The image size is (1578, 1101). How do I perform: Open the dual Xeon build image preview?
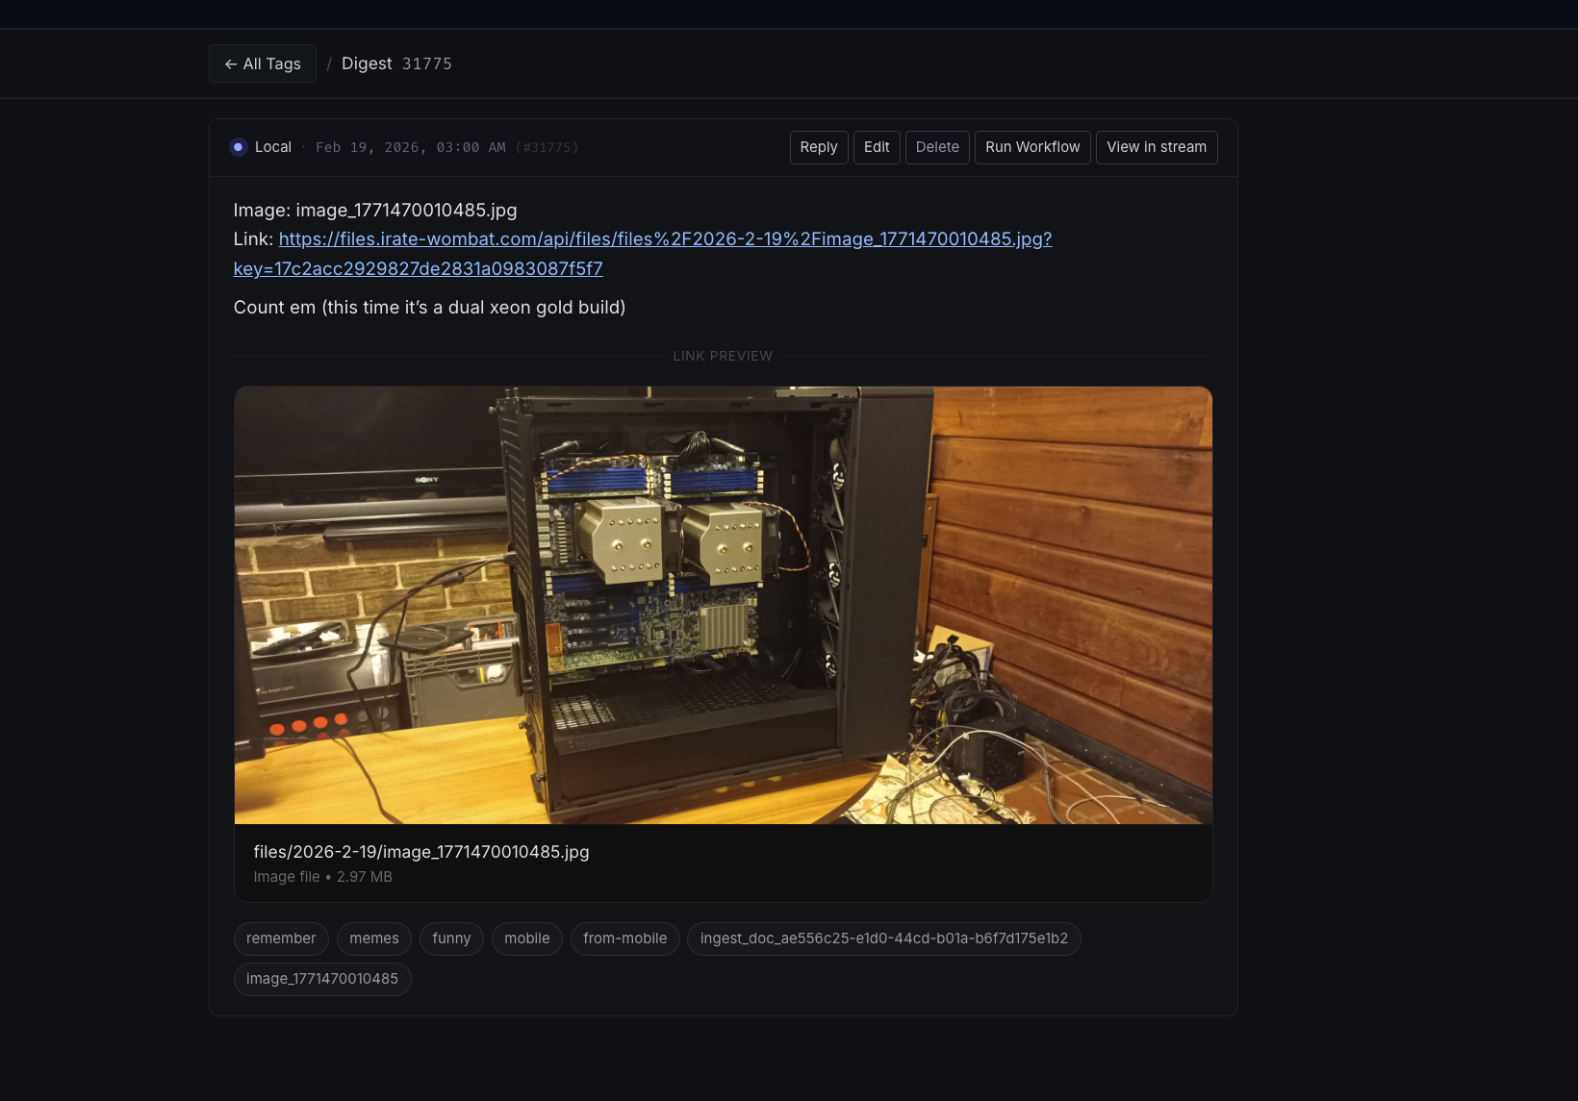pos(723,605)
